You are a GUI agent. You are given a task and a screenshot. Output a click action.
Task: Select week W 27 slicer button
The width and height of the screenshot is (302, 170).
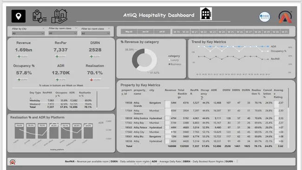tap(249, 32)
